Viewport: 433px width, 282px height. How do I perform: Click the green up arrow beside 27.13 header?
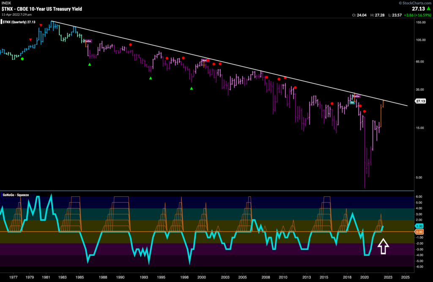point(429,8)
